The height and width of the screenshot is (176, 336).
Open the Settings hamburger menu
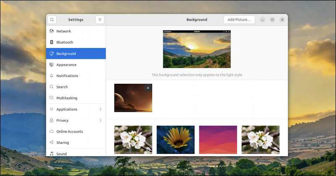coord(100,20)
